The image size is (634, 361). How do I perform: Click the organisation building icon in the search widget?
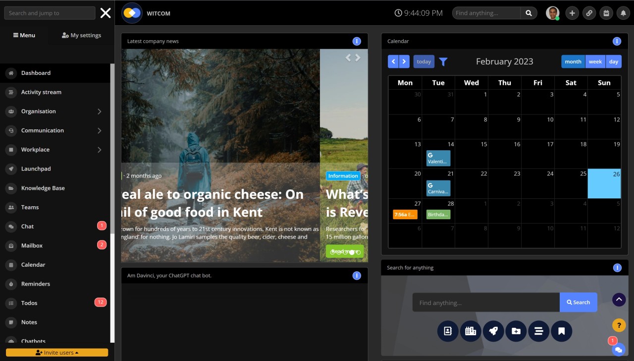coord(471,331)
